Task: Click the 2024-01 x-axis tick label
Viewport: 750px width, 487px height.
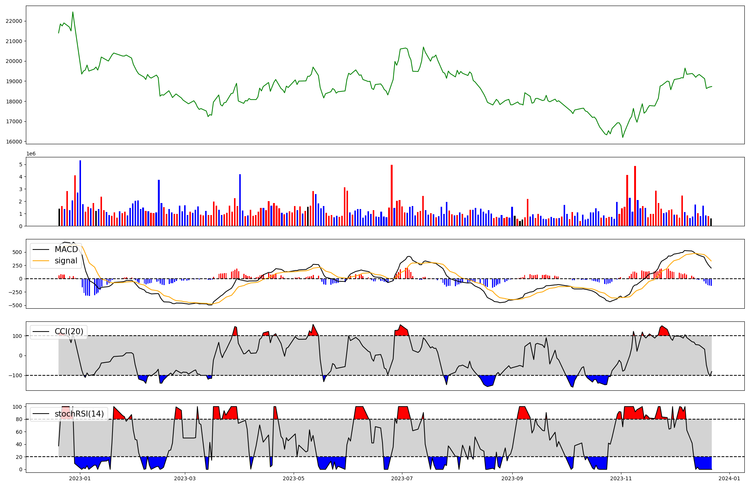Action: coord(729,478)
